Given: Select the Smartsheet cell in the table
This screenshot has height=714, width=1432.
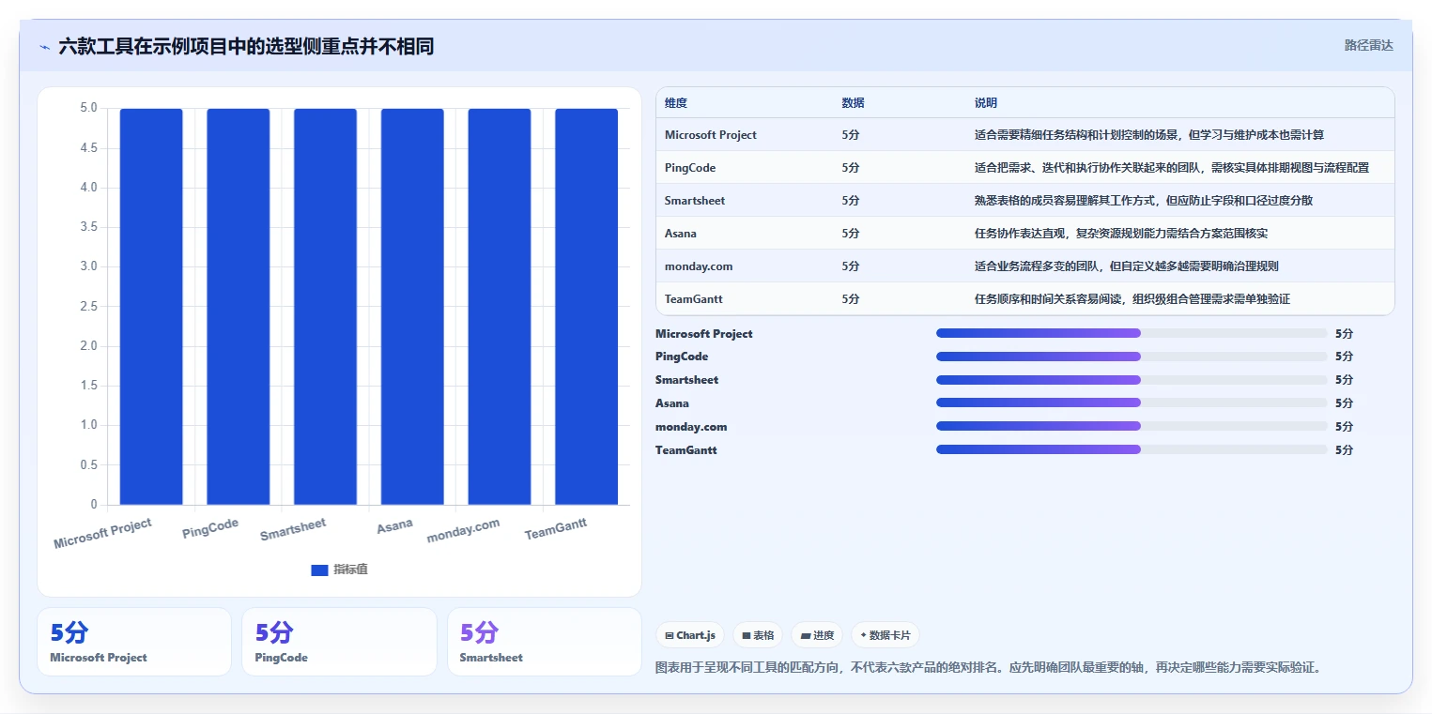Looking at the screenshot, I should [x=695, y=201].
